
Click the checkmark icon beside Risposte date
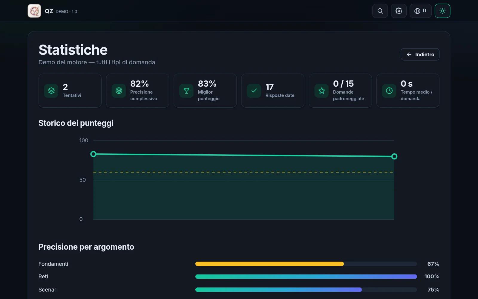[254, 91]
